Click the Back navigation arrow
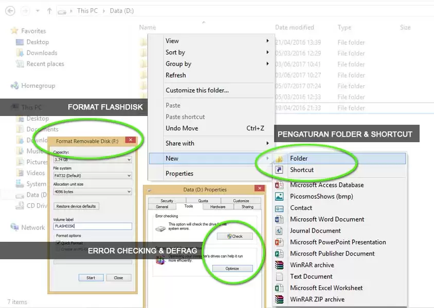The width and height of the screenshot is (434, 308). click(10, 11)
